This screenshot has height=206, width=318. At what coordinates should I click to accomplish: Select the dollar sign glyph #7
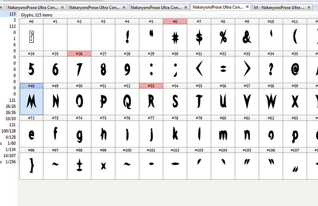click(199, 37)
